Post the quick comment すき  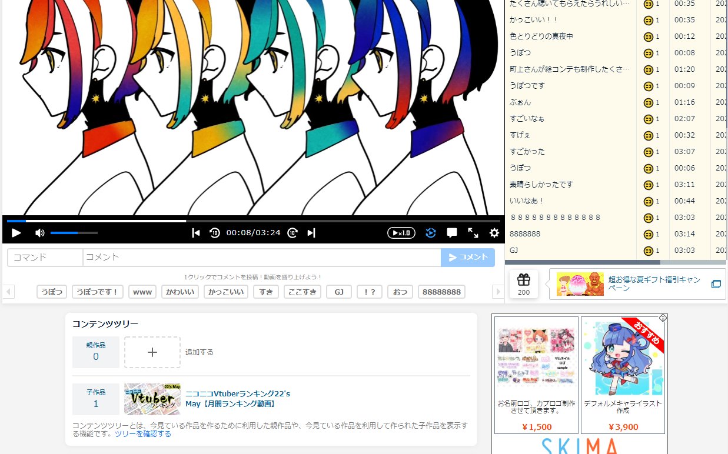pyautogui.click(x=266, y=292)
